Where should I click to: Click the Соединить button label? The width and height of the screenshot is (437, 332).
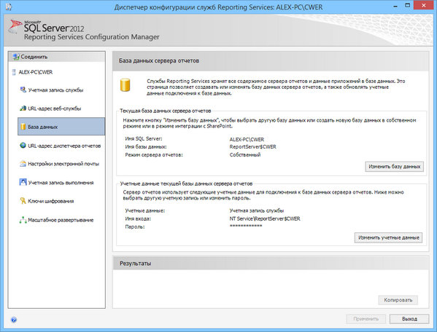click(34, 57)
